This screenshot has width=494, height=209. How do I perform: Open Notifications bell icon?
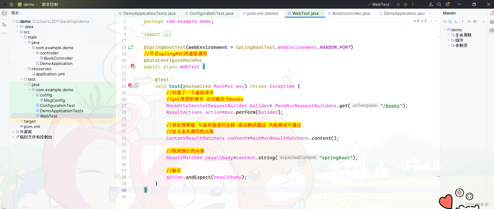[x=492, y=13]
